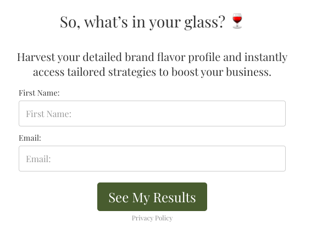Focus the Email input field
Image resolution: width=311 pixels, height=227 pixels.
152,158
